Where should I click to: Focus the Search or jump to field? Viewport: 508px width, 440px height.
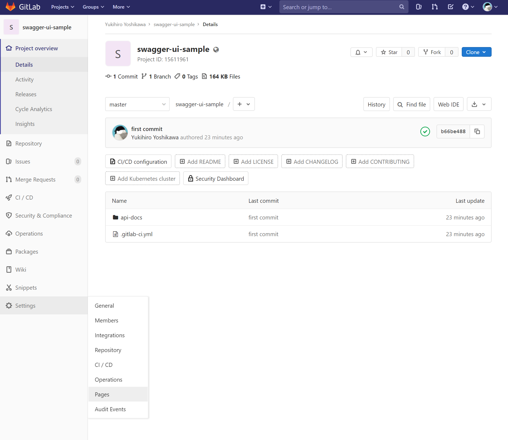[x=344, y=7]
